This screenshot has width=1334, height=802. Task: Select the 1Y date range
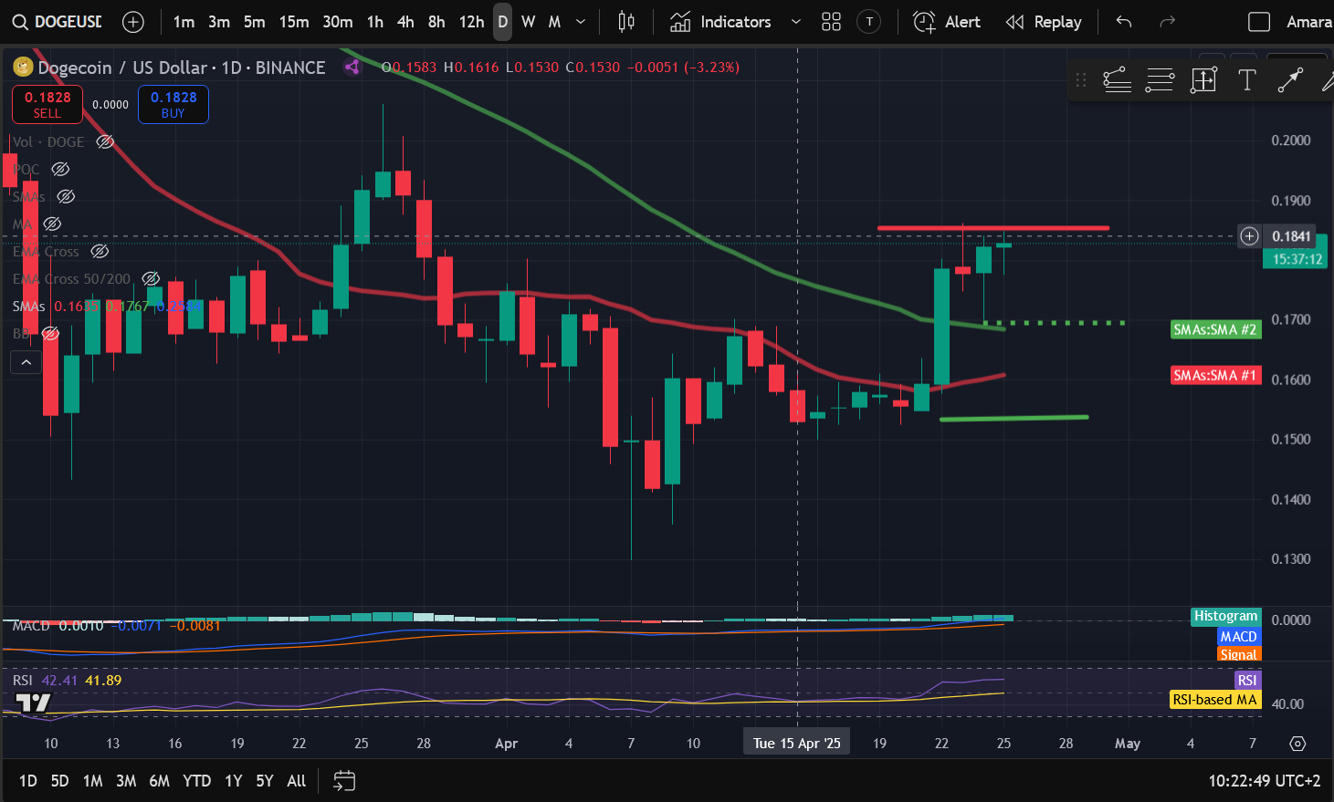[233, 781]
